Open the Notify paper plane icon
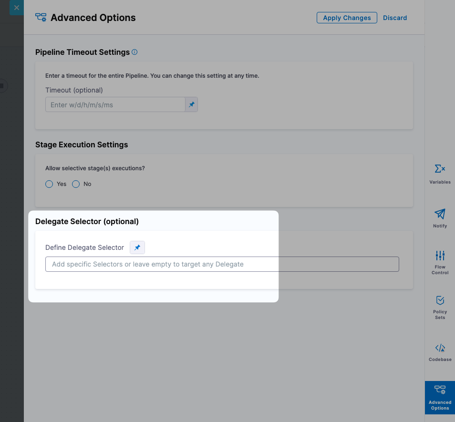The image size is (455, 422). [440, 214]
